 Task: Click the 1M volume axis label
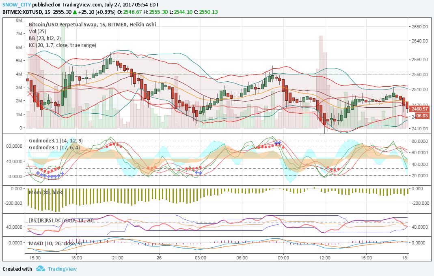click(19, 115)
